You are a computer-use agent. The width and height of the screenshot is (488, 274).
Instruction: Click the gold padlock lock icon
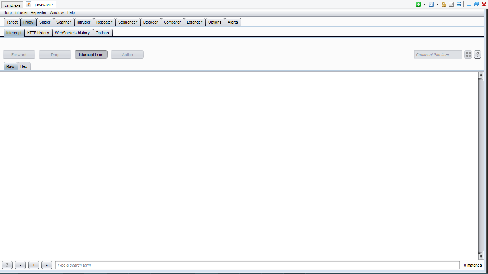click(443, 4)
